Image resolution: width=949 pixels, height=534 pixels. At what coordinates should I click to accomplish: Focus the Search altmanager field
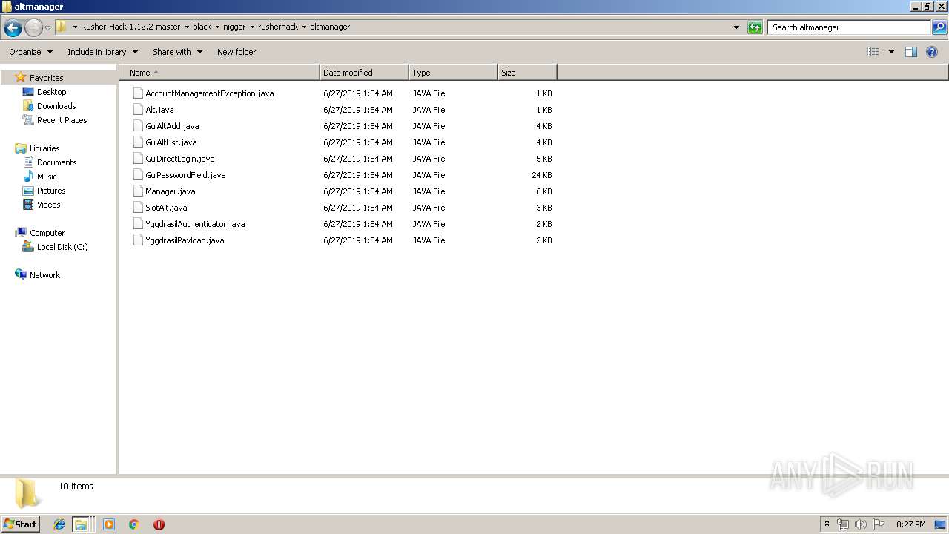[849, 27]
